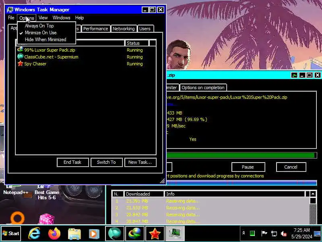Click the Spy Chaser star icon in list
The height and width of the screenshot is (242, 322).
(x=20, y=63)
